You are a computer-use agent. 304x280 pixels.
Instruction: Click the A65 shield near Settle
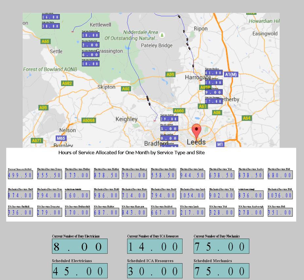[45, 41]
